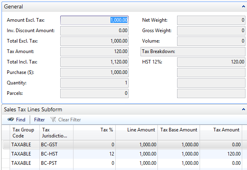The width and height of the screenshot is (247, 170).
Task: Click the row selector for BC-GST row
Action: pos(6,145)
